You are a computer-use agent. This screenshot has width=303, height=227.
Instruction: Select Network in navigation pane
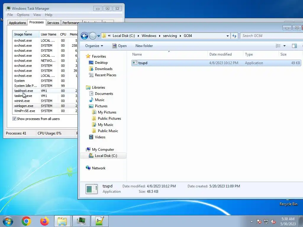point(99,168)
